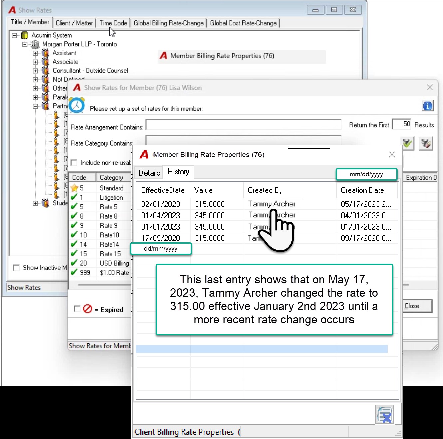Check the Expired filter checkbox
This screenshot has height=439, width=443.
(x=77, y=309)
